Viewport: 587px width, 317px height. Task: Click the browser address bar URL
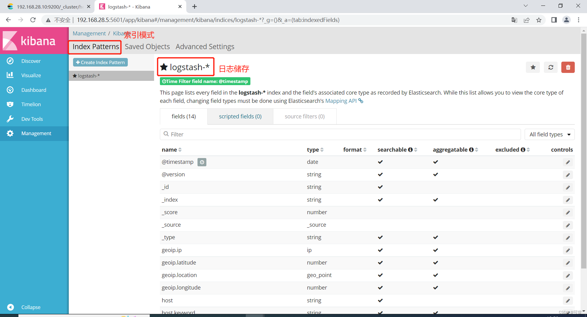coord(208,20)
